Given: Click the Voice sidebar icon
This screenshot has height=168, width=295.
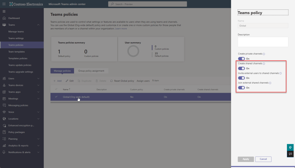Looking at the screenshot, I should 4,112.
